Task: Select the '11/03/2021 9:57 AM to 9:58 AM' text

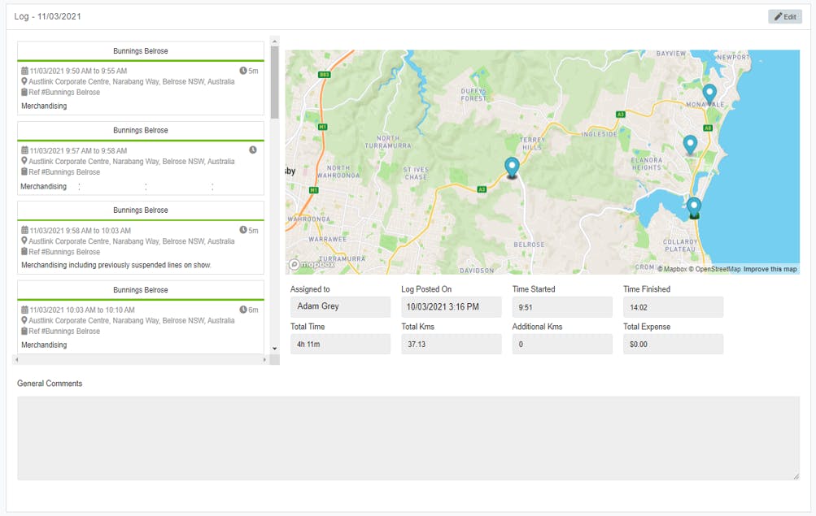Action: click(x=78, y=150)
